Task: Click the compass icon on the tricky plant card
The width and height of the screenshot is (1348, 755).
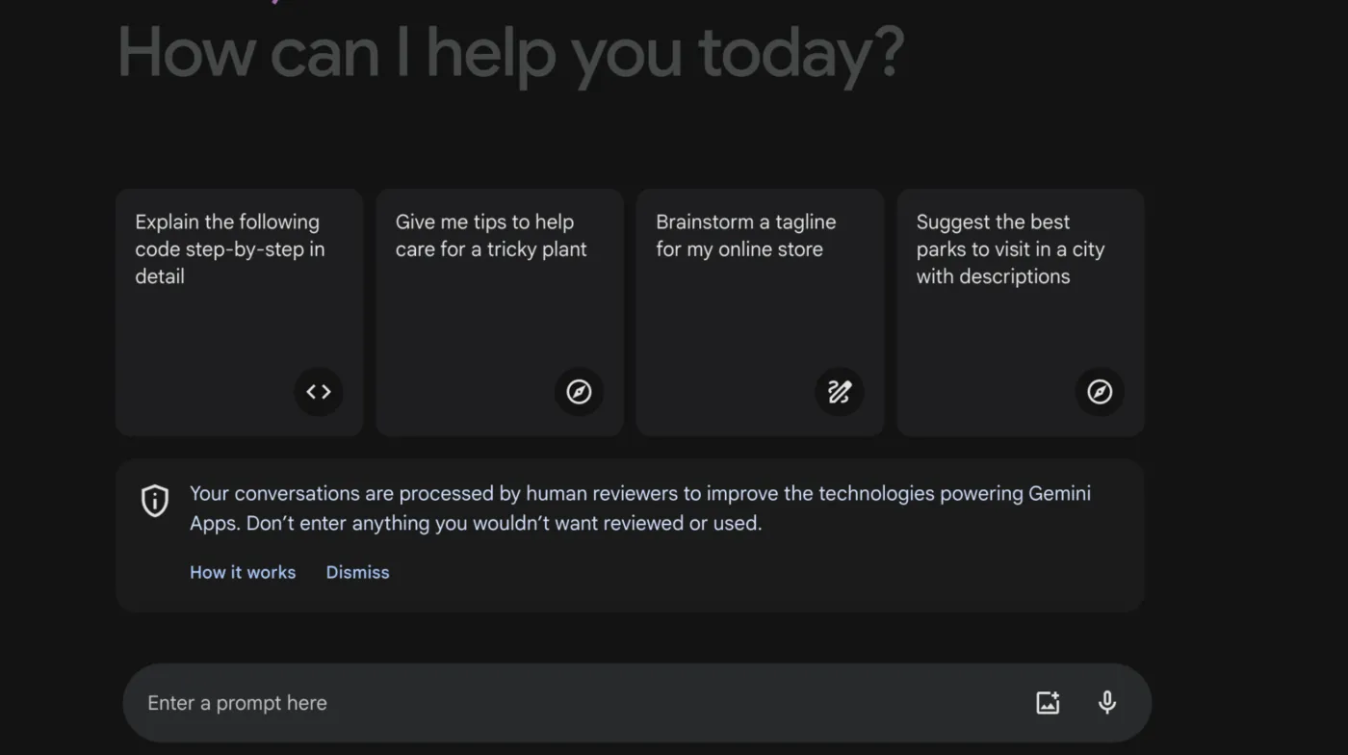Action: point(579,392)
